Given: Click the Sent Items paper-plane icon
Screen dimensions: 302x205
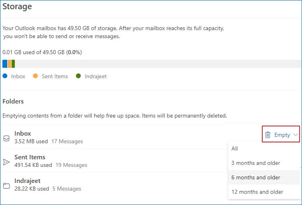Looking at the screenshot, I should pos(6,162).
